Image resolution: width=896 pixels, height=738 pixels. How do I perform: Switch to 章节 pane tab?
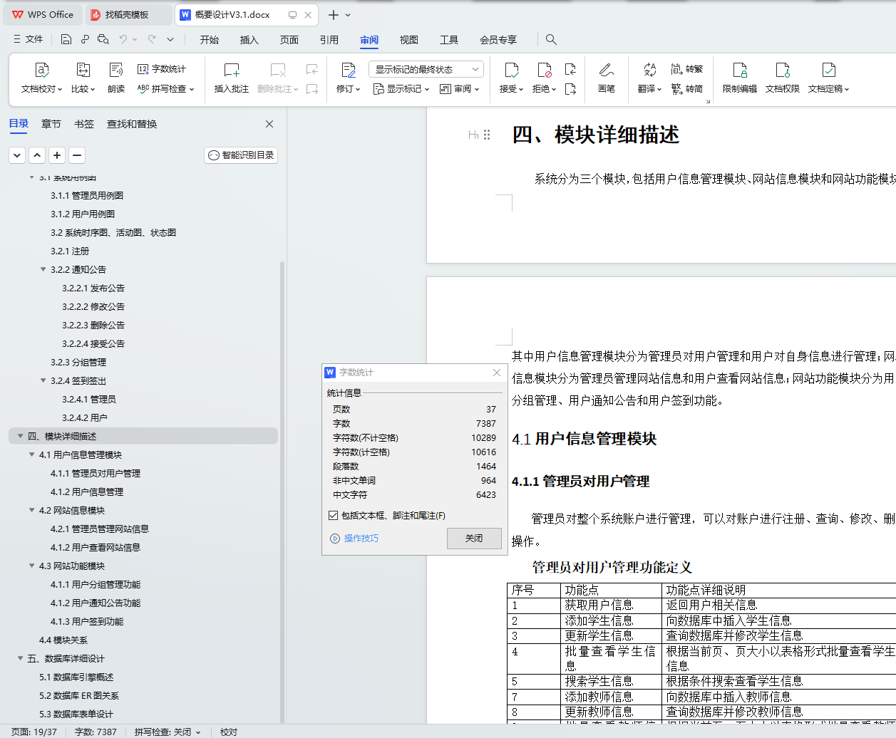click(51, 124)
